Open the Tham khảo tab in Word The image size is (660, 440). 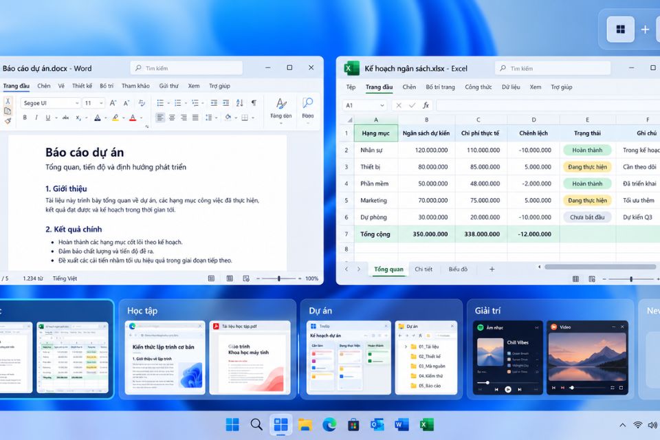[x=135, y=86]
